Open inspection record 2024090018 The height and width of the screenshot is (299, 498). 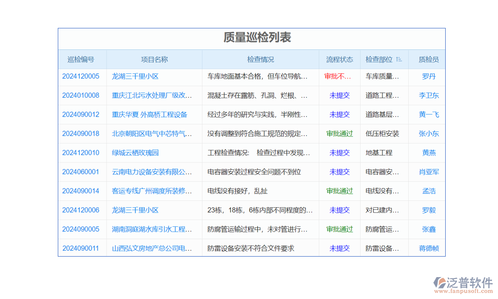[x=81, y=134]
